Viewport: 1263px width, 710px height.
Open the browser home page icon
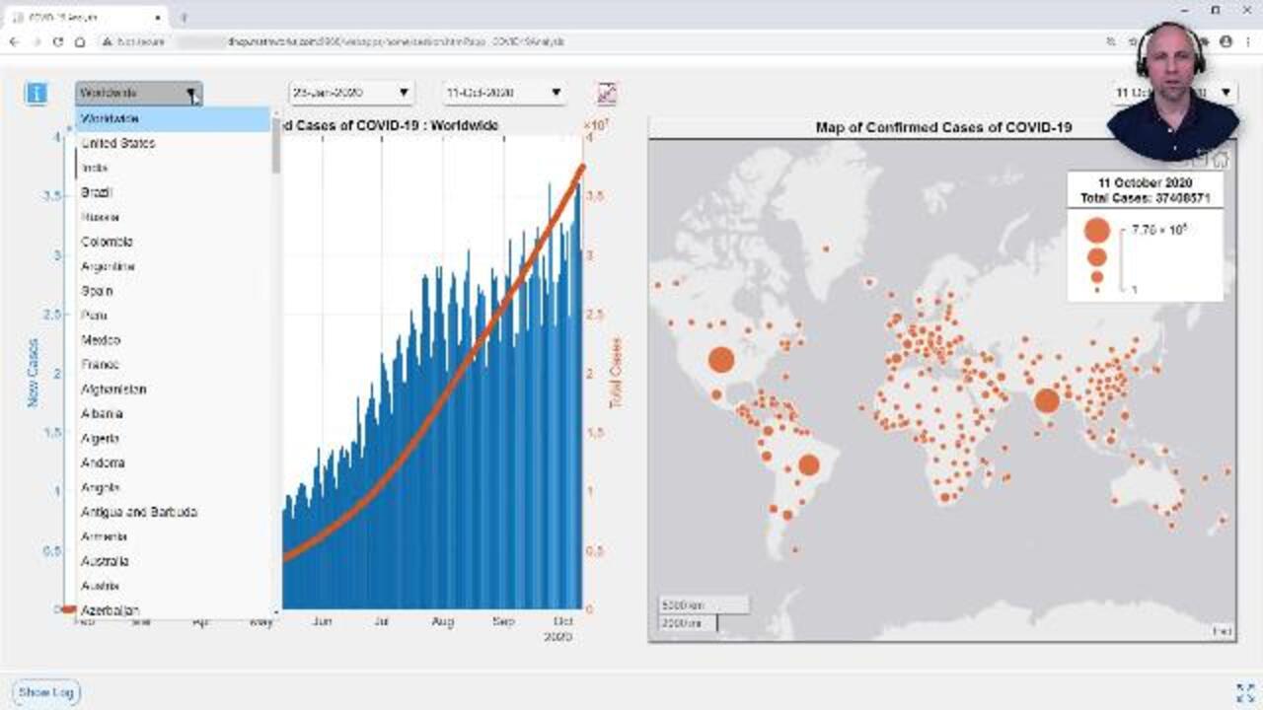pos(80,42)
